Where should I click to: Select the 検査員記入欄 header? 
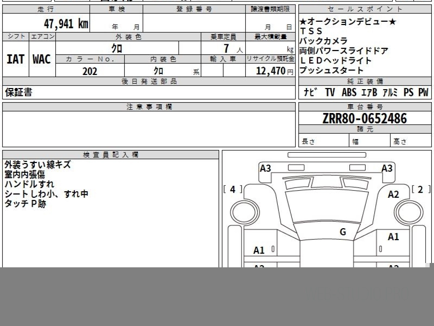tap(111, 155)
